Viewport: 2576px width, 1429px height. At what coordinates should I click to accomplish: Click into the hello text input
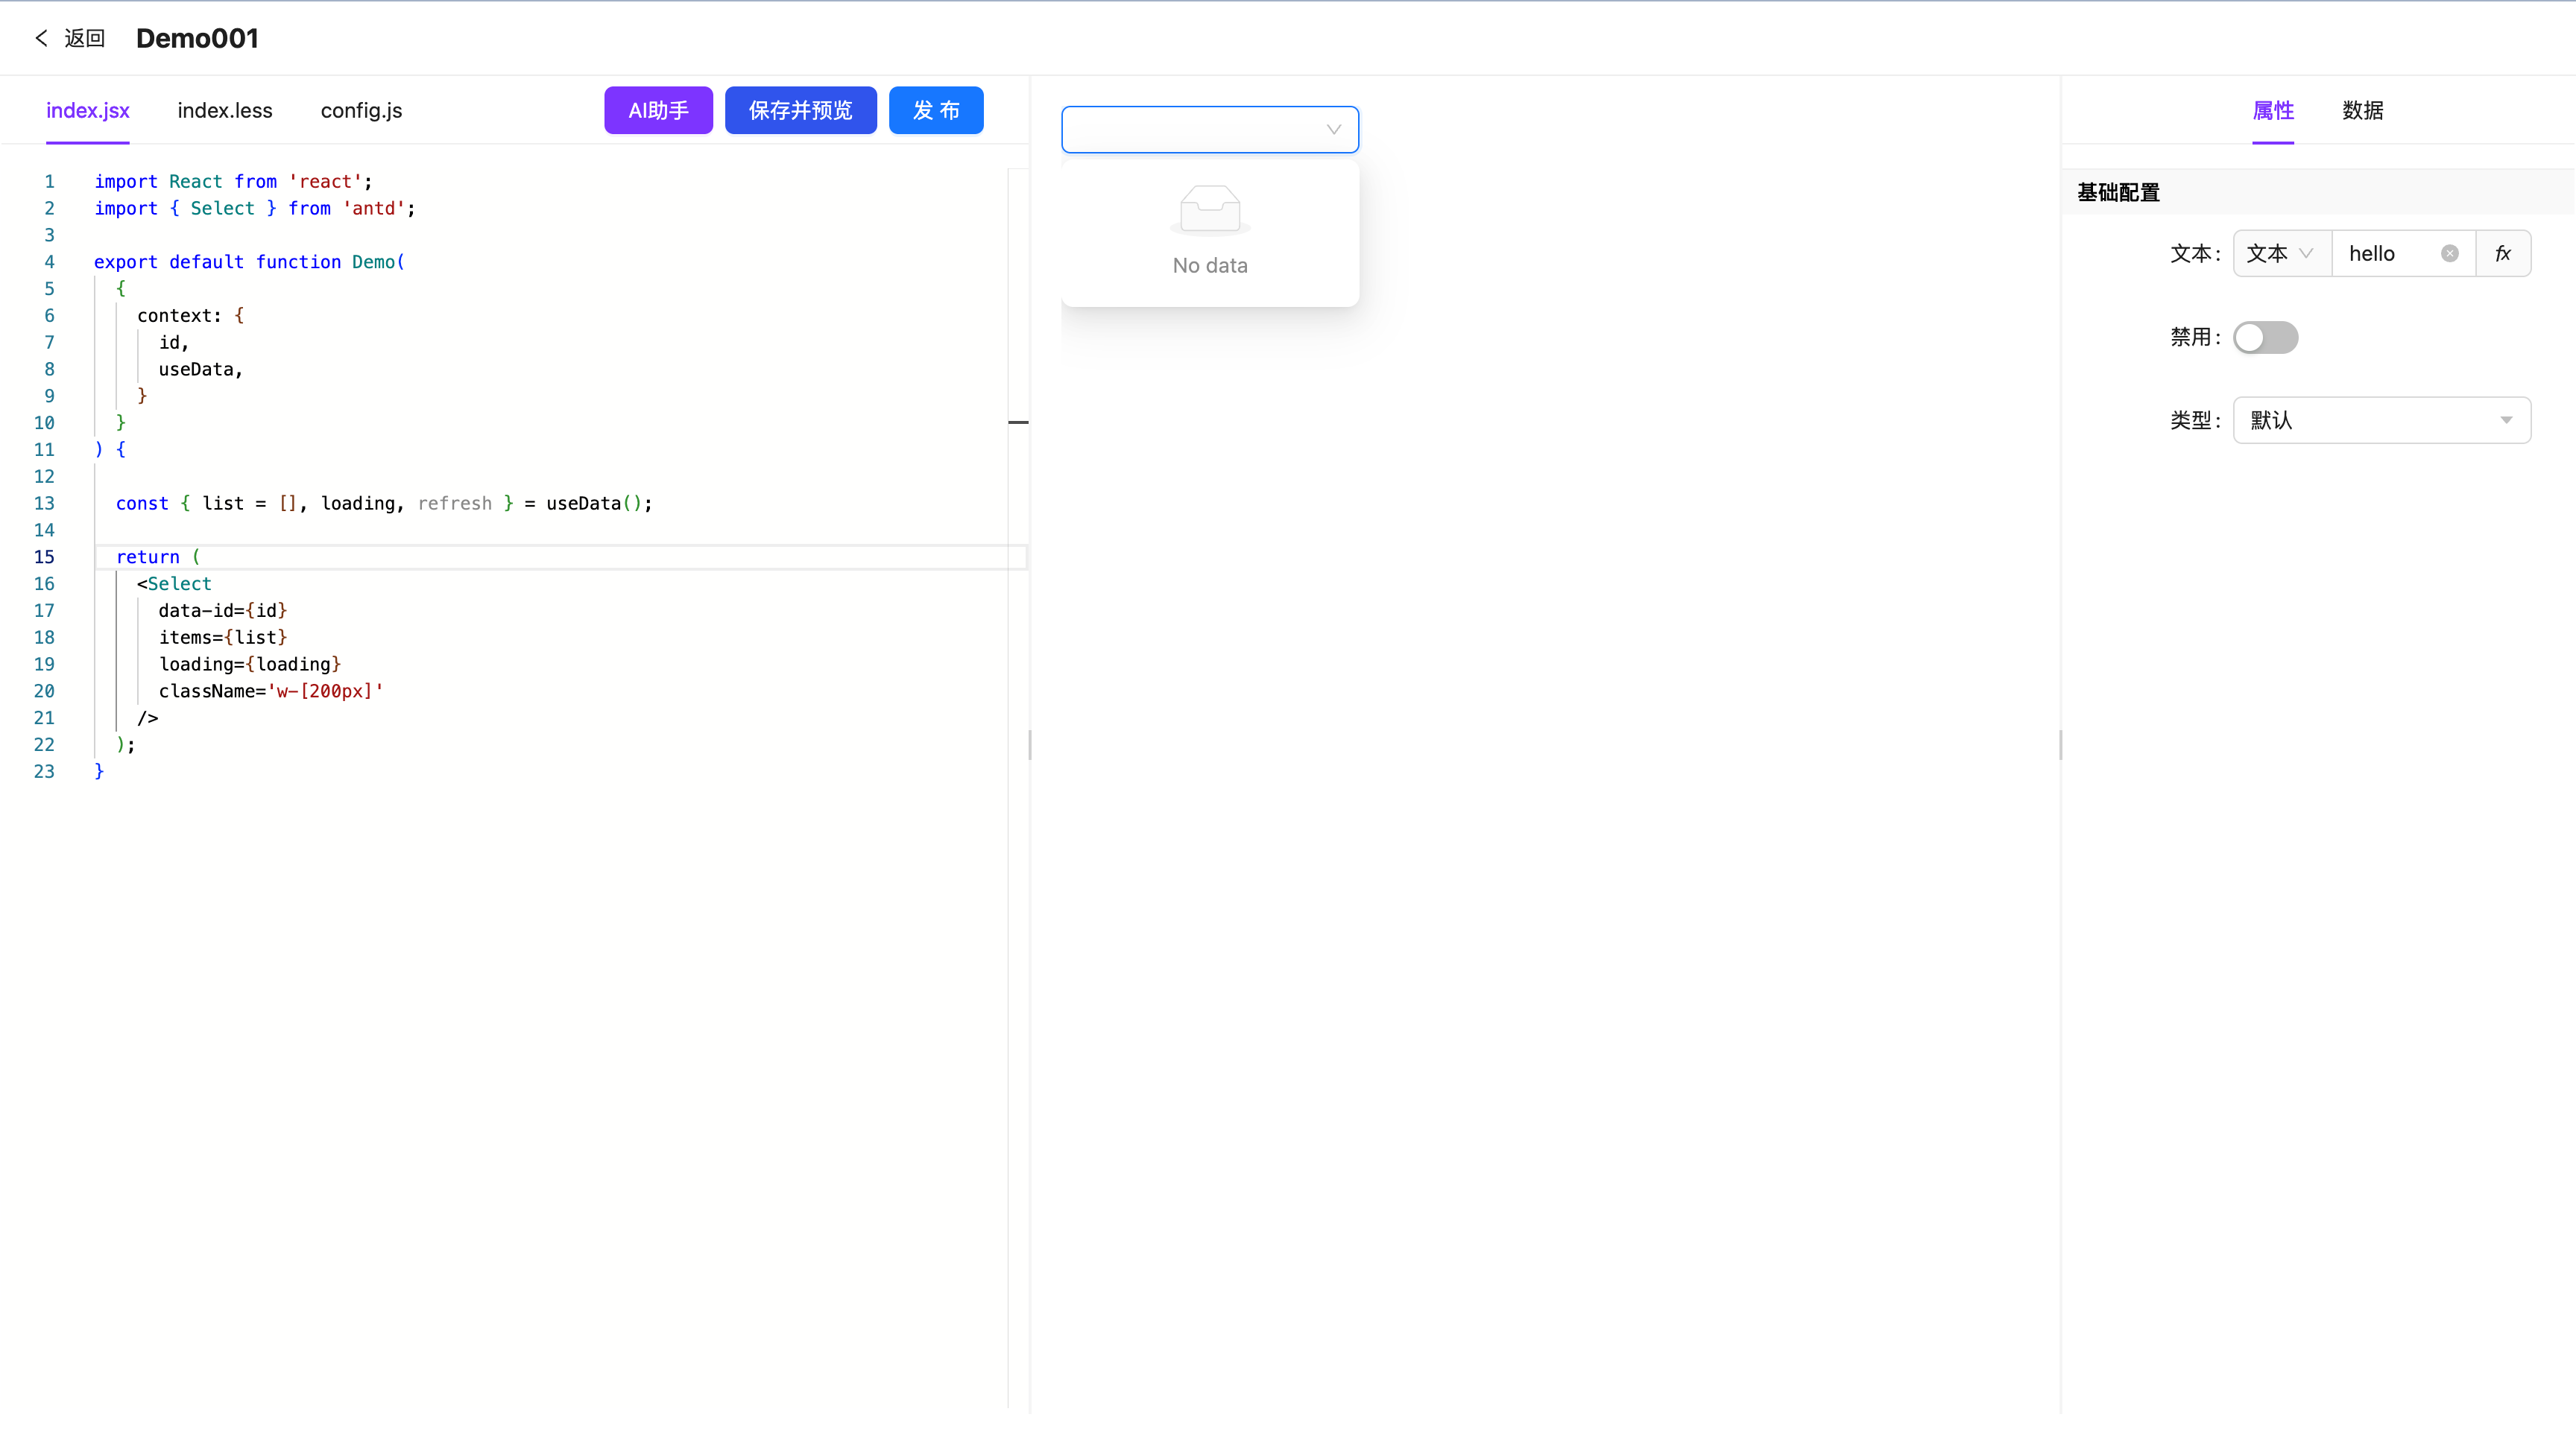tap(2385, 254)
